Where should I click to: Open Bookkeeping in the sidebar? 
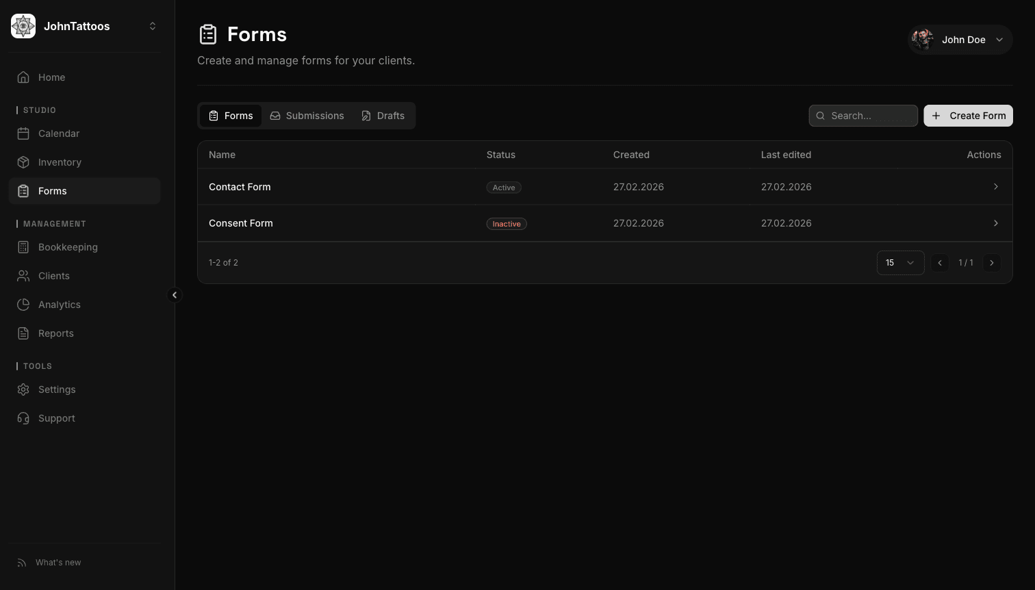pyautogui.click(x=84, y=247)
